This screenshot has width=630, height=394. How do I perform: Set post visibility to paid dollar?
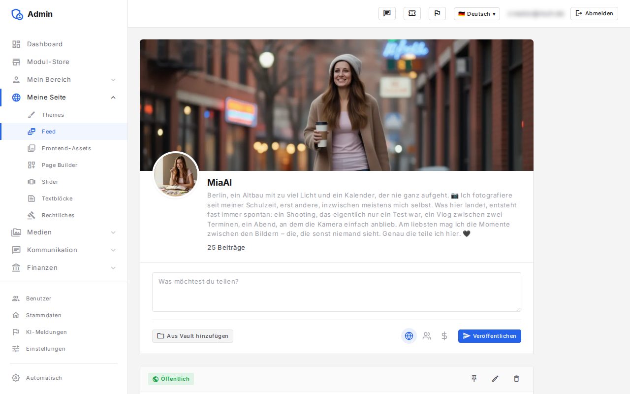point(444,336)
